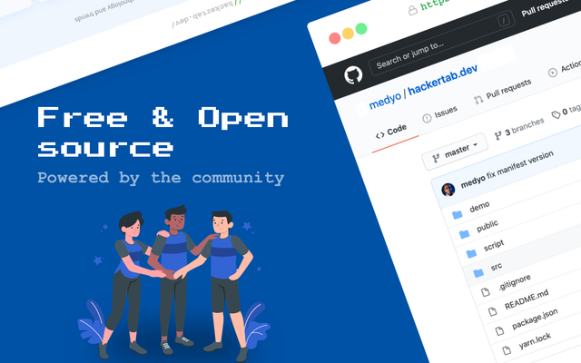This screenshot has height=363, width=581.
Task: Click the README.md file icon
Action: [x=492, y=311]
